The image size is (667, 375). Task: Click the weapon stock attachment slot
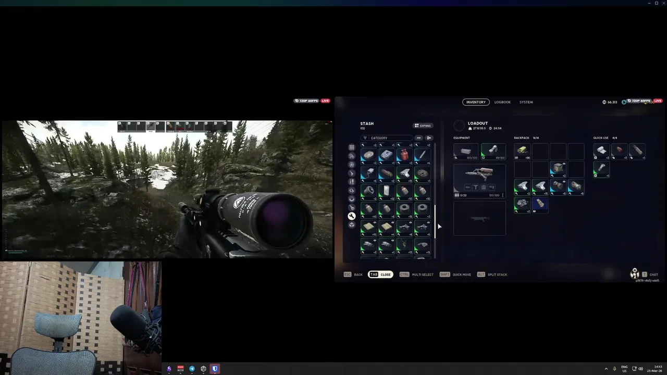491,187
